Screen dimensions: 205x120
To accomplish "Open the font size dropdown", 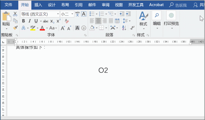I will click(72, 14).
